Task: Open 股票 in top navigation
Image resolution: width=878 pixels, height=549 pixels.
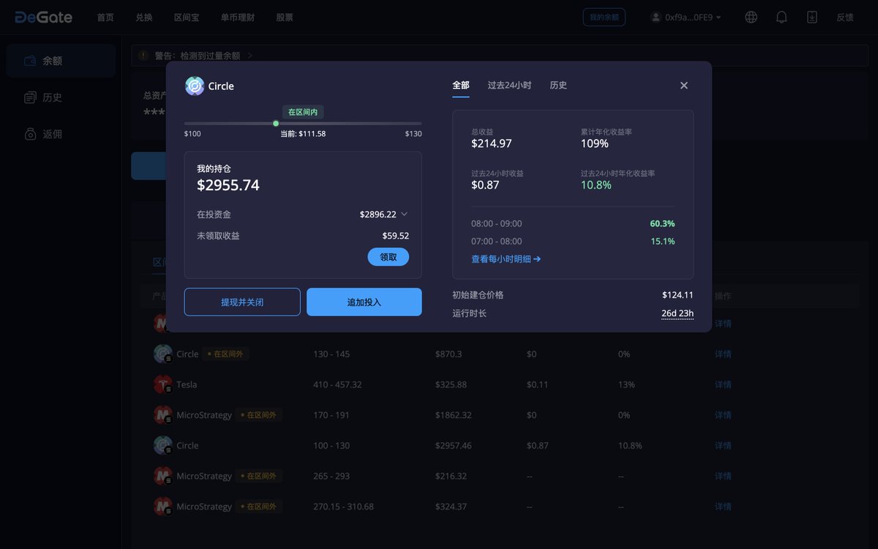Action: pos(285,17)
